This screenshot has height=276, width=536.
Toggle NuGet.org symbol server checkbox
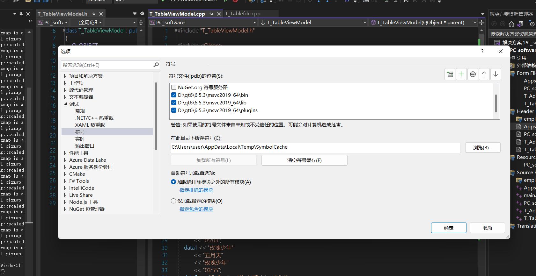point(174,87)
